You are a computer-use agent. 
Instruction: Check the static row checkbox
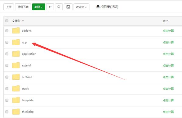(x=7, y=88)
